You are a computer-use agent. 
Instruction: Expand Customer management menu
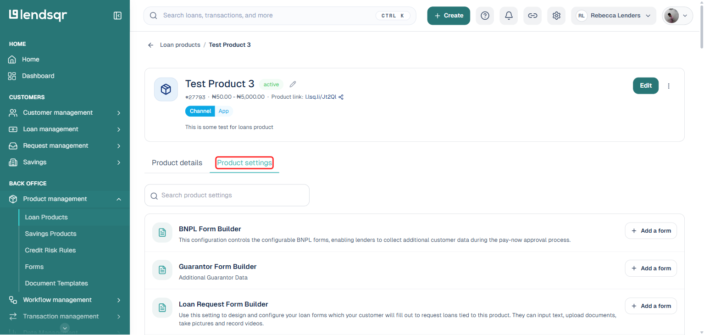65,112
